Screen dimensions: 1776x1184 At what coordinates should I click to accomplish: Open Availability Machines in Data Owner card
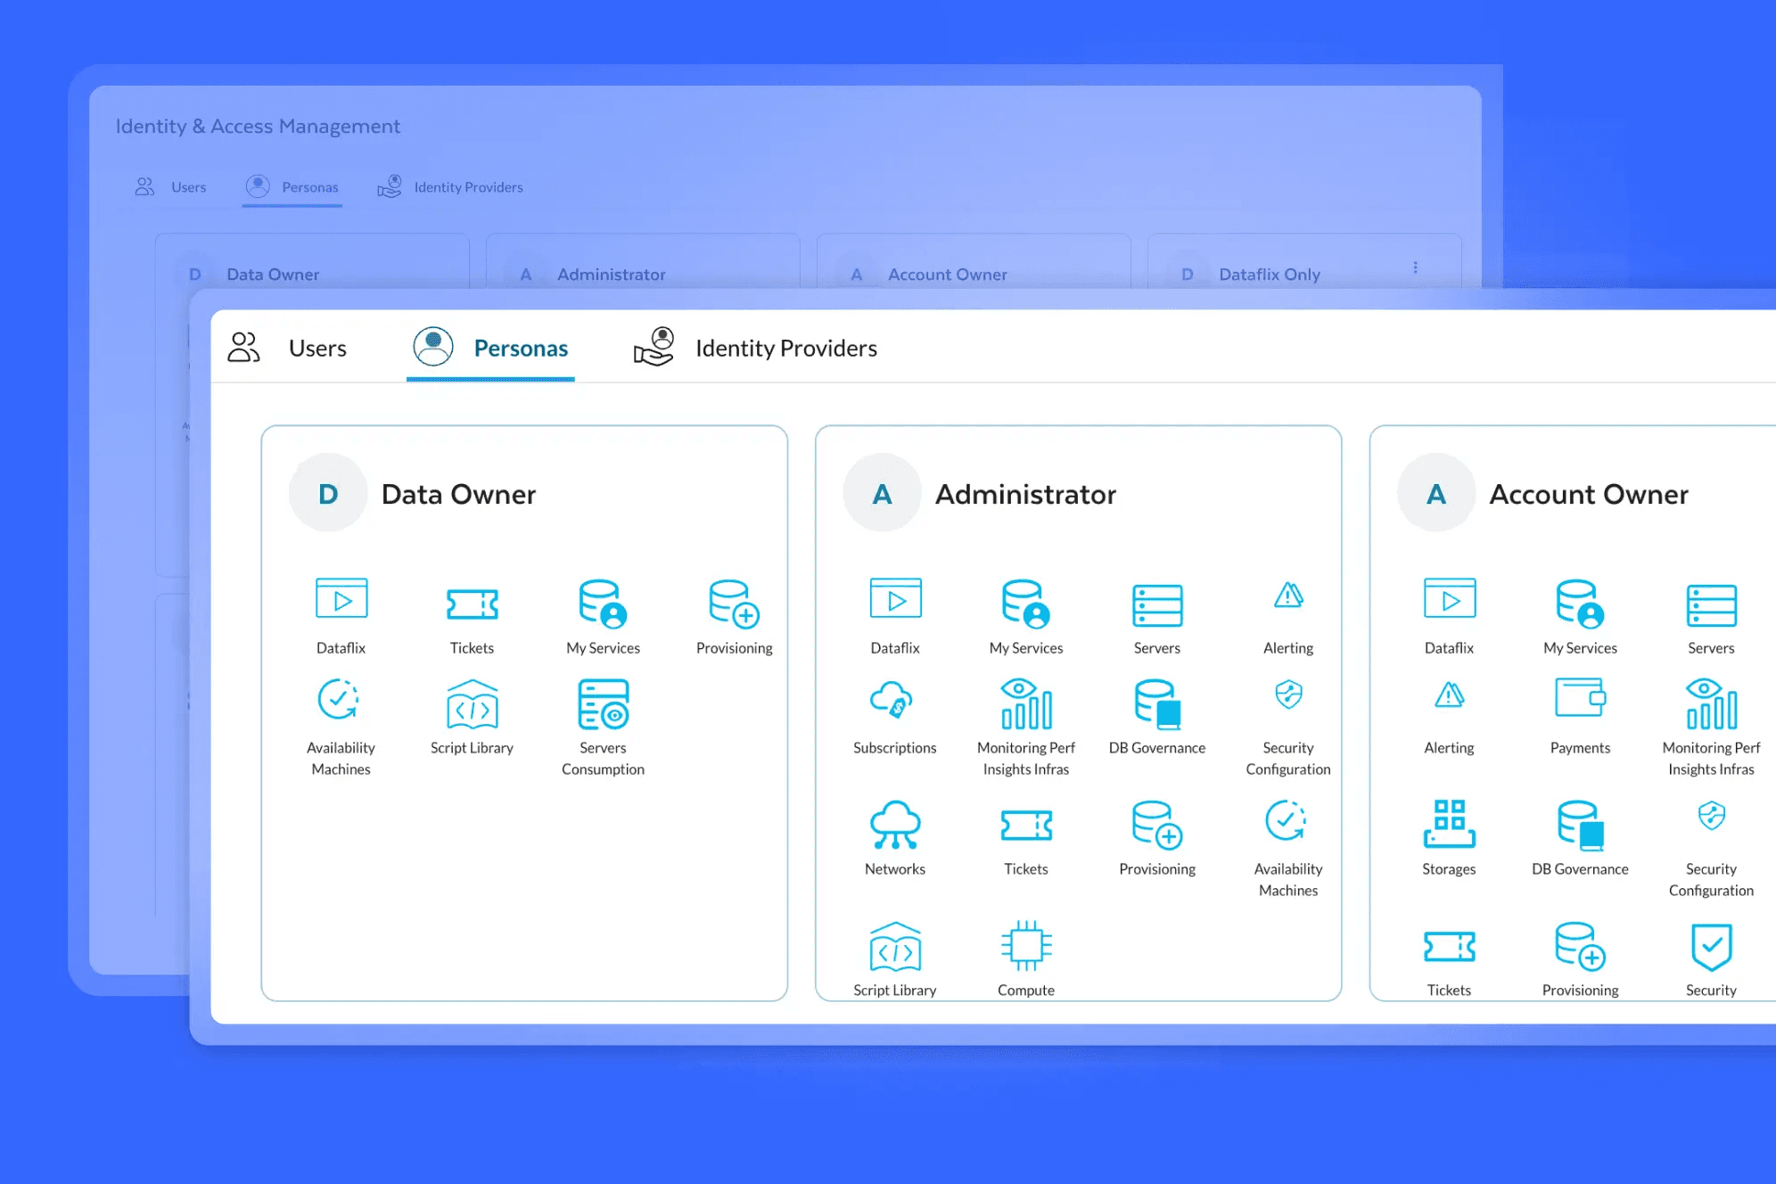coord(341,701)
